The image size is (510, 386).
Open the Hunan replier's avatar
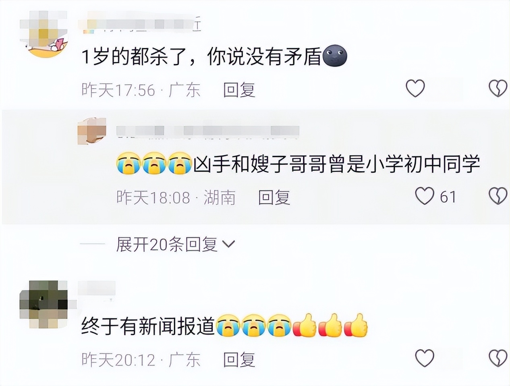pyautogui.click(x=91, y=131)
